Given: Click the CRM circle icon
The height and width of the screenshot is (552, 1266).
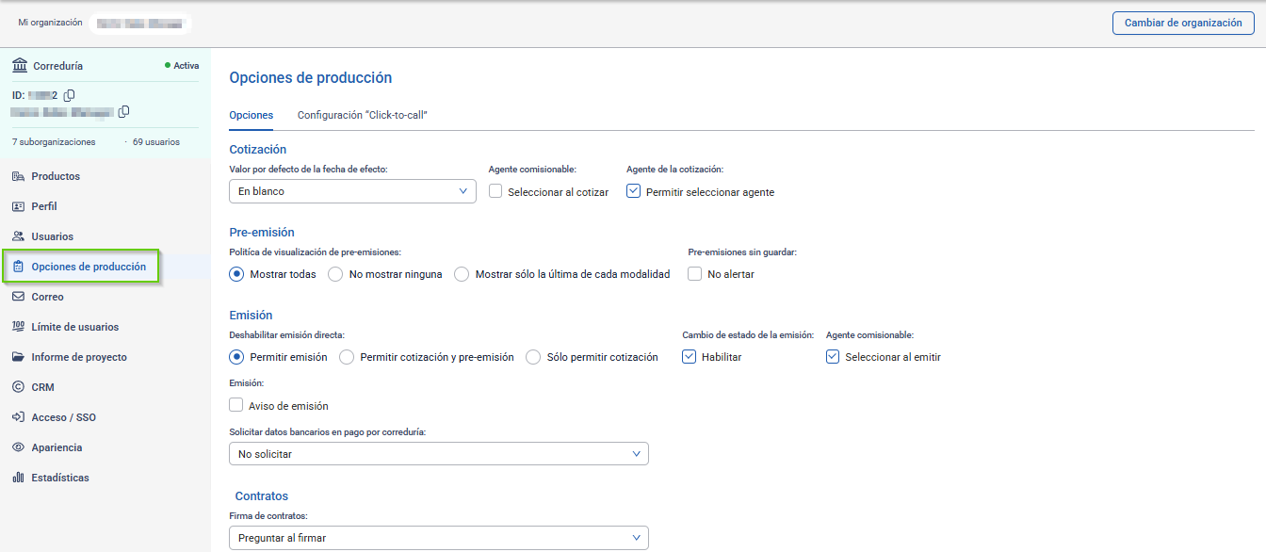Looking at the screenshot, I should (19, 387).
